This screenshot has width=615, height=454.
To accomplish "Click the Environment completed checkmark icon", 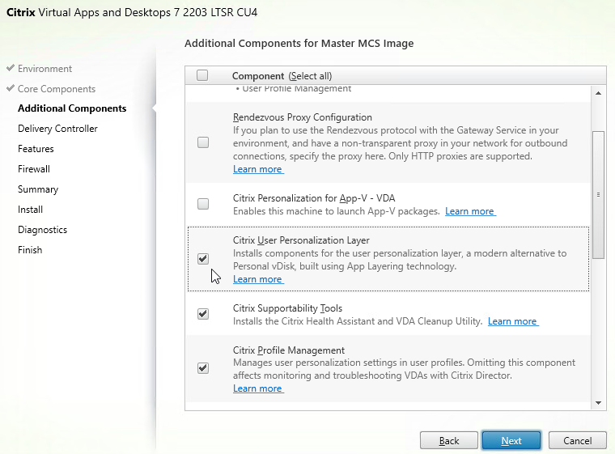I will point(11,68).
